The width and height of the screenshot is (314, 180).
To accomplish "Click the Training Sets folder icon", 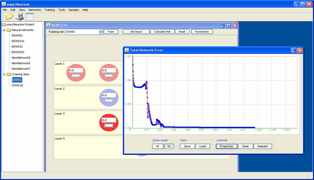I will [9, 74].
